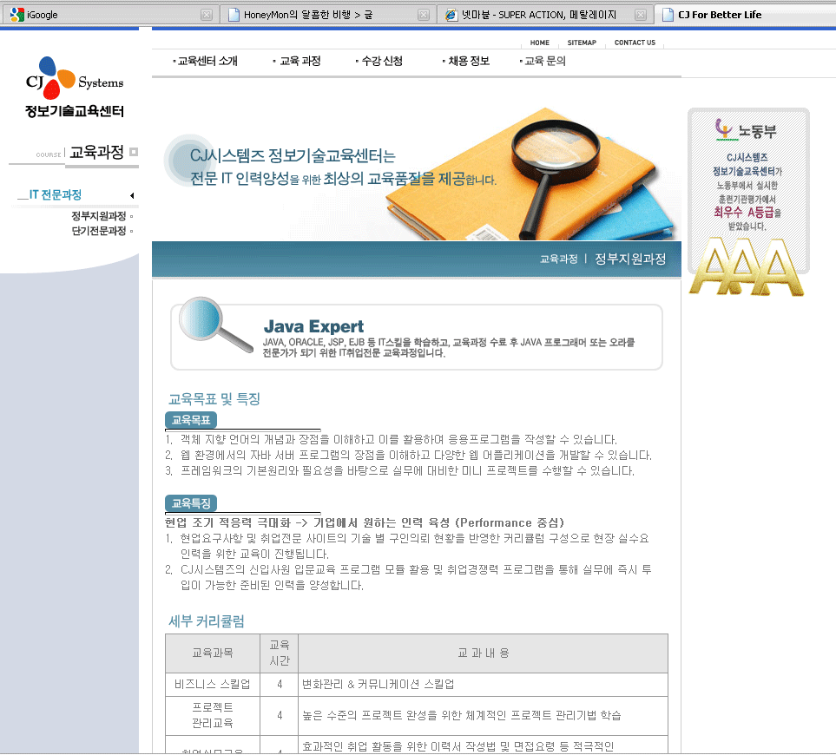The height and width of the screenshot is (755, 836).
Task: Close the 넷마블 SUPER ACTION tab
Action: click(641, 15)
